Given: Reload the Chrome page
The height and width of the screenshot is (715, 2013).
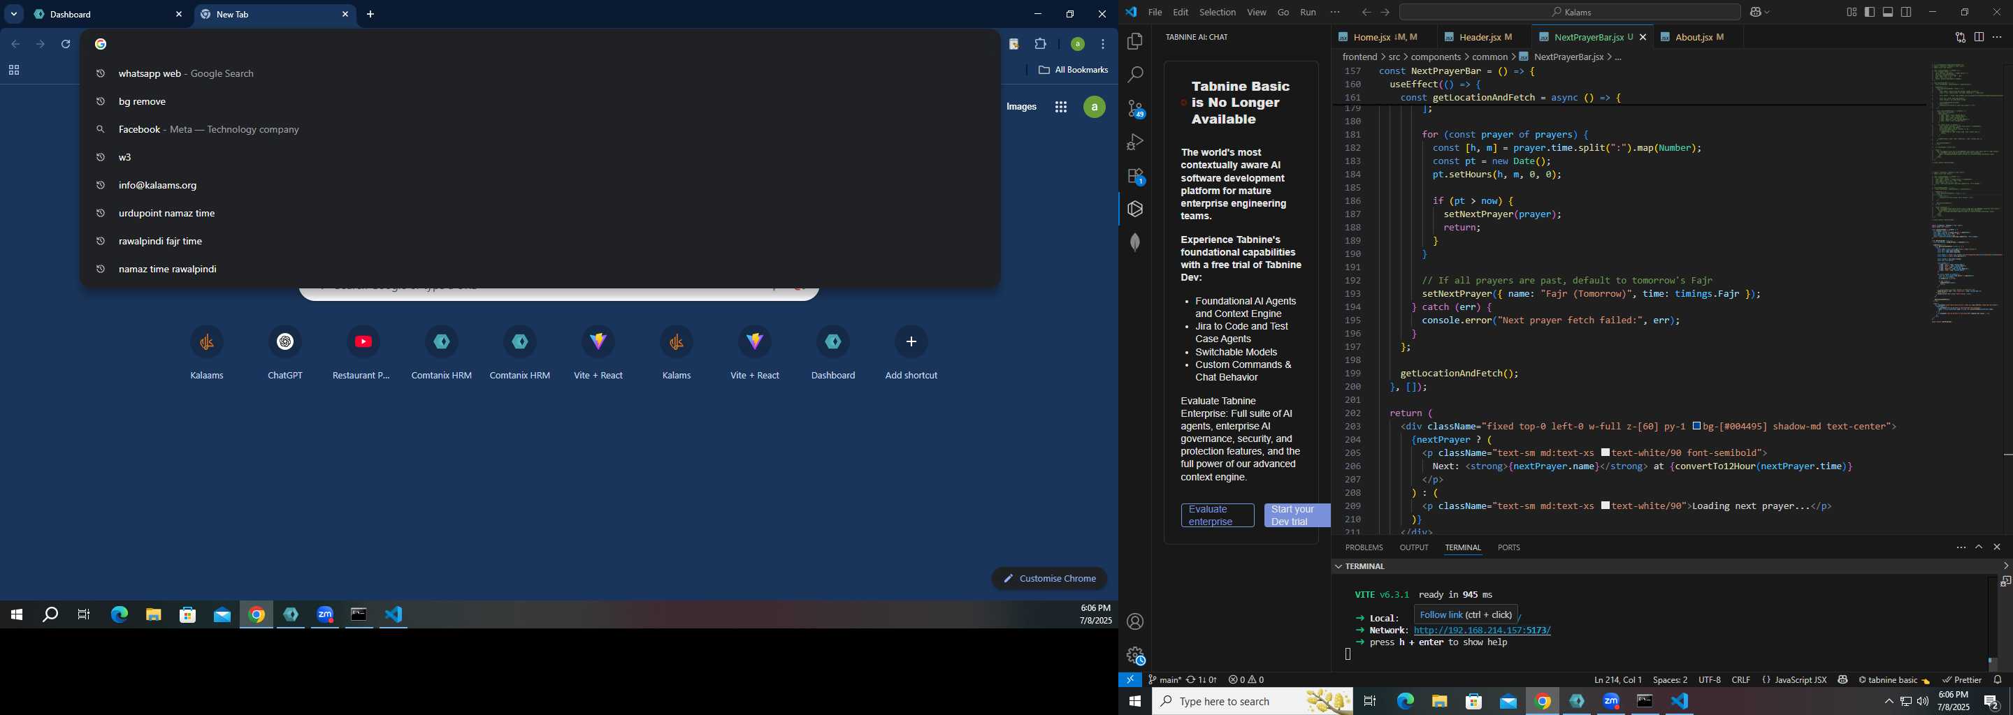Looking at the screenshot, I should tap(66, 45).
